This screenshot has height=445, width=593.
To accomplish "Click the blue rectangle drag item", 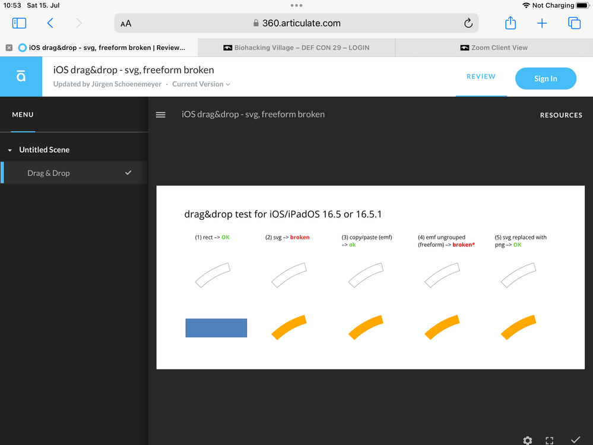I will click(x=216, y=328).
